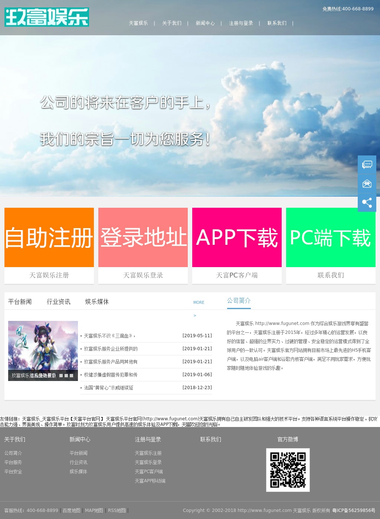The width and height of the screenshot is (380, 519).
Task: Click the 玖富娱乐 logo in the header
Action: [x=47, y=17]
